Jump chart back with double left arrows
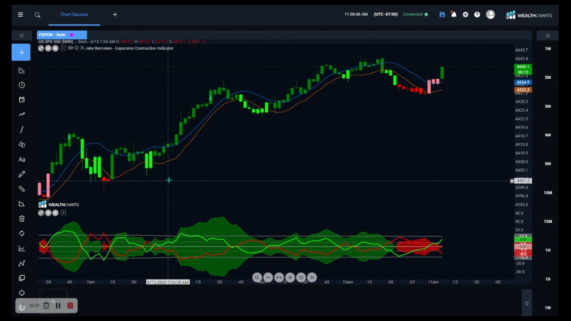 (x=257, y=278)
